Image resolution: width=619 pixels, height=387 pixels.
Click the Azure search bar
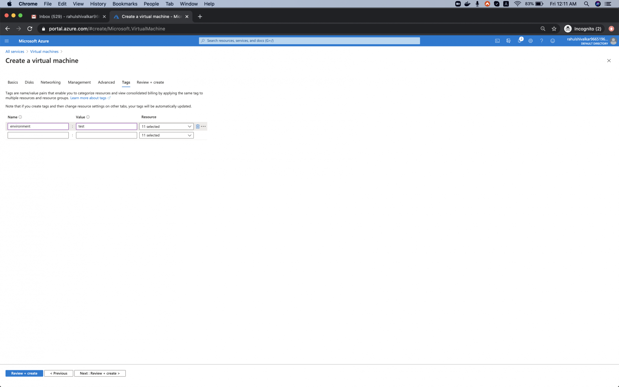(x=309, y=41)
